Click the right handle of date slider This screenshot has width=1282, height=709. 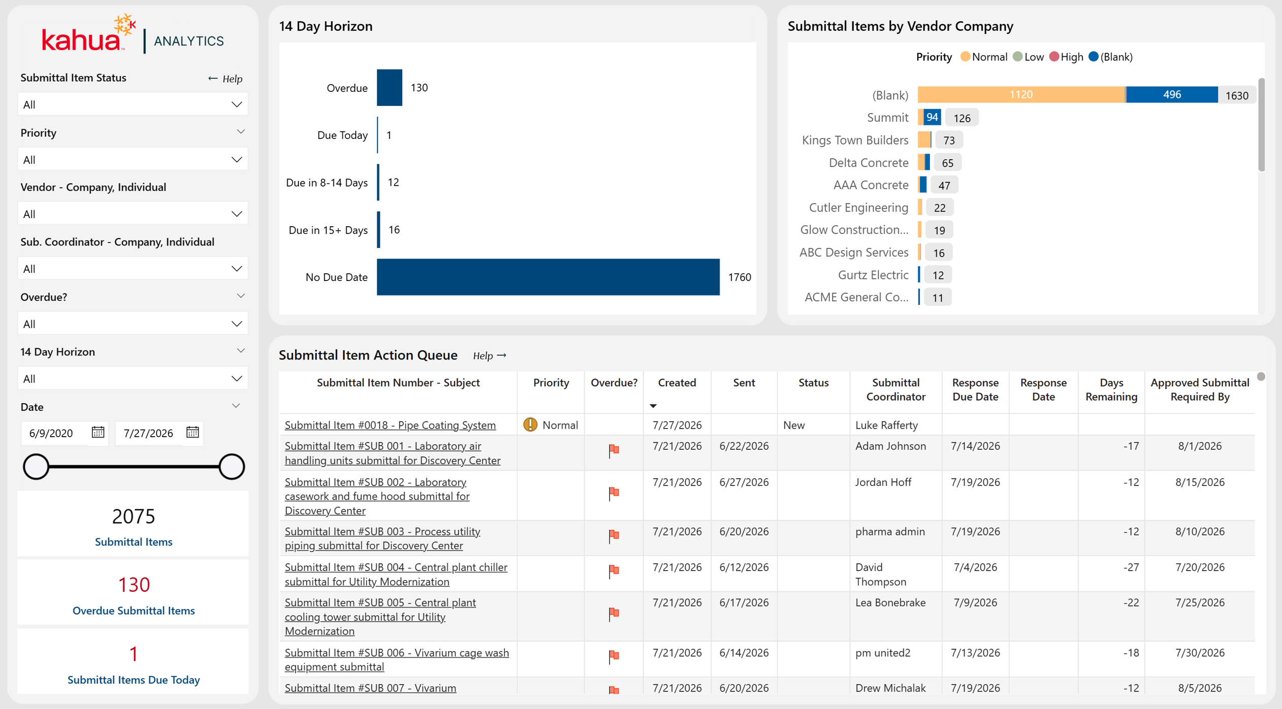tap(232, 467)
